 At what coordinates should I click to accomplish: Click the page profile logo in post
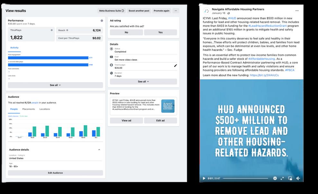pyautogui.click(x=207, y=11)
